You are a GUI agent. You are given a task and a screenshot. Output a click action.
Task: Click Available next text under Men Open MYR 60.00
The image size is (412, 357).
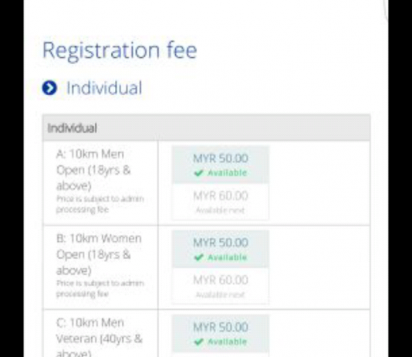(221, 210)
